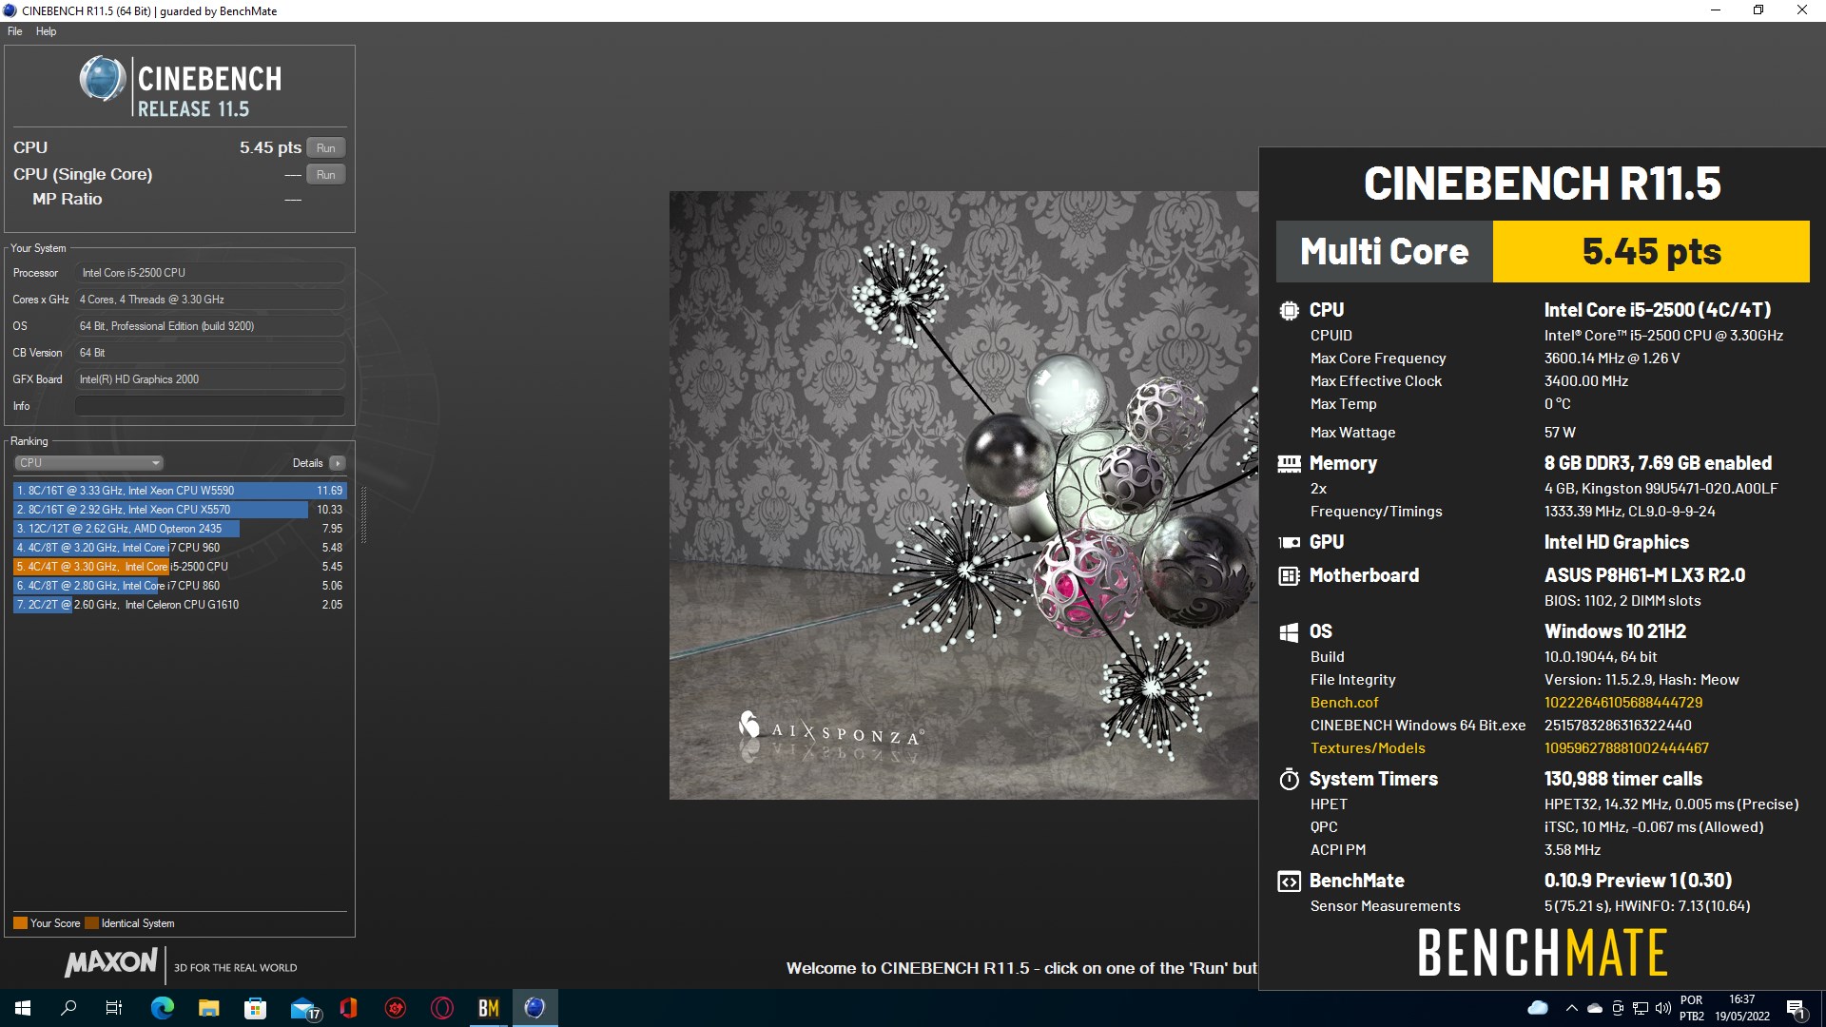Open Mail app with 17 badge
1826x1027 pixels.
[303, 1008]
